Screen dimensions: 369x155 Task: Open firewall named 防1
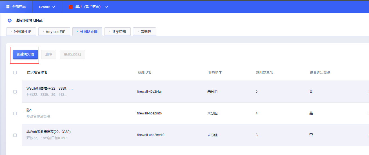pos(29,110)
